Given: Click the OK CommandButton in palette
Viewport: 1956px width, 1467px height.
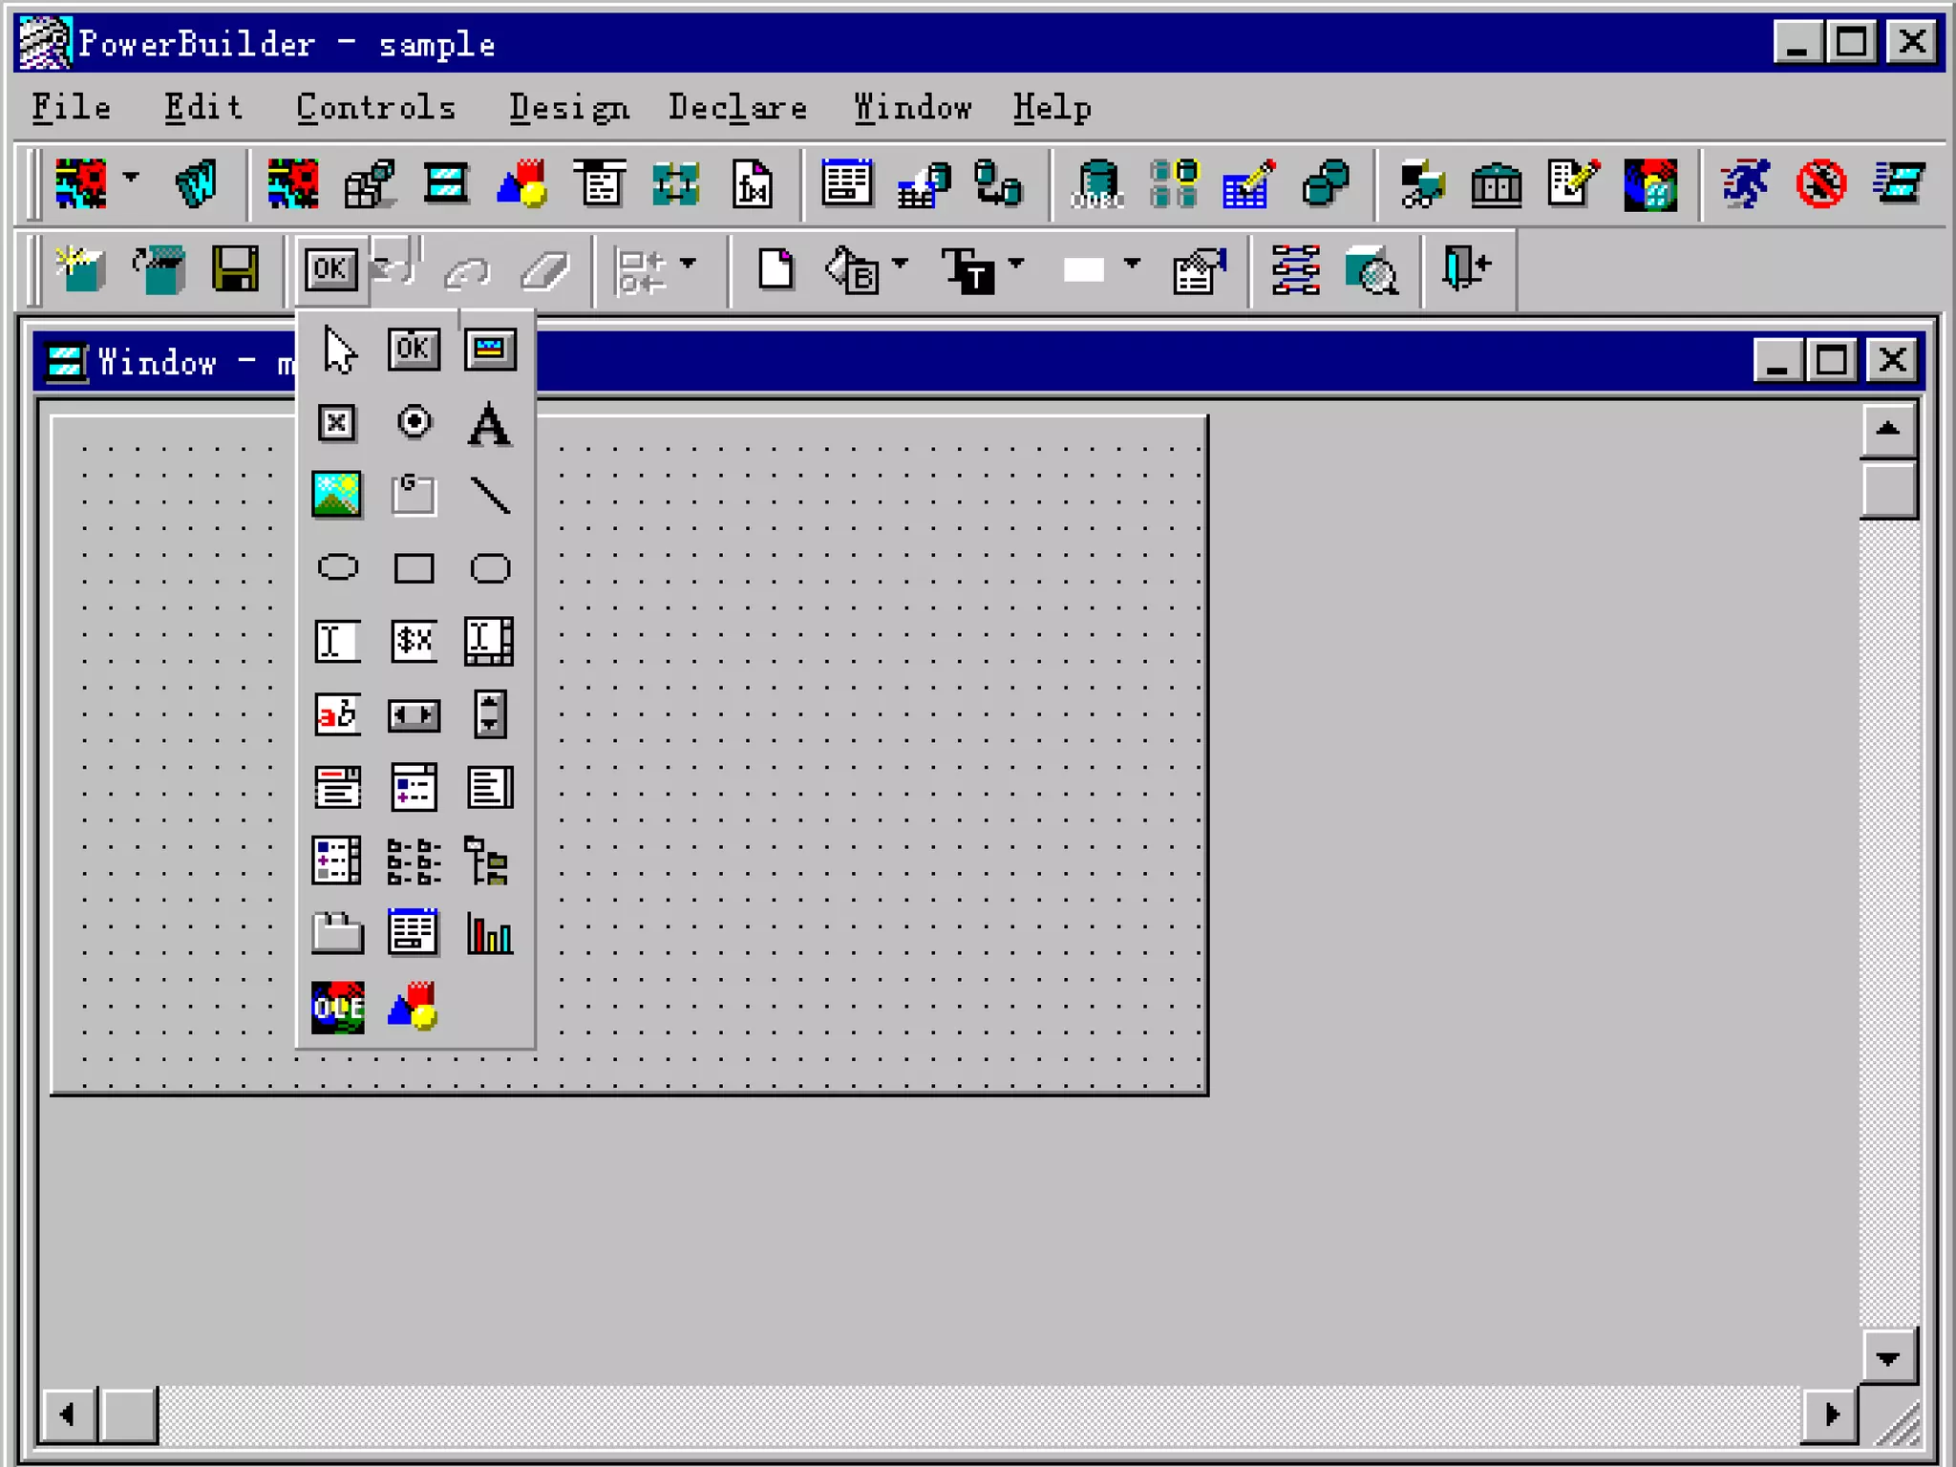Looking at the screenshot, I should 414,349.
